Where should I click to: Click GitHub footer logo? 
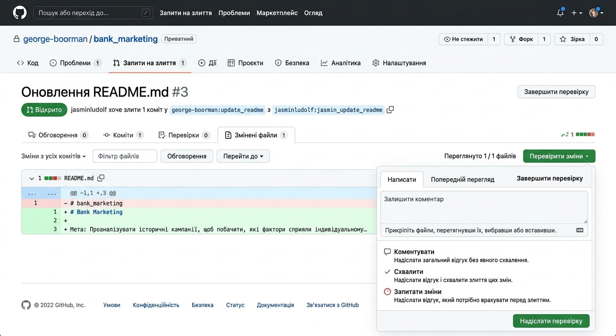pos(26,305)
